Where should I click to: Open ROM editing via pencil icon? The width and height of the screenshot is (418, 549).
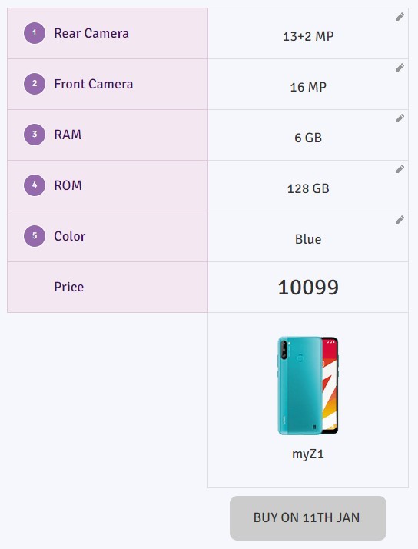(400, 169)
